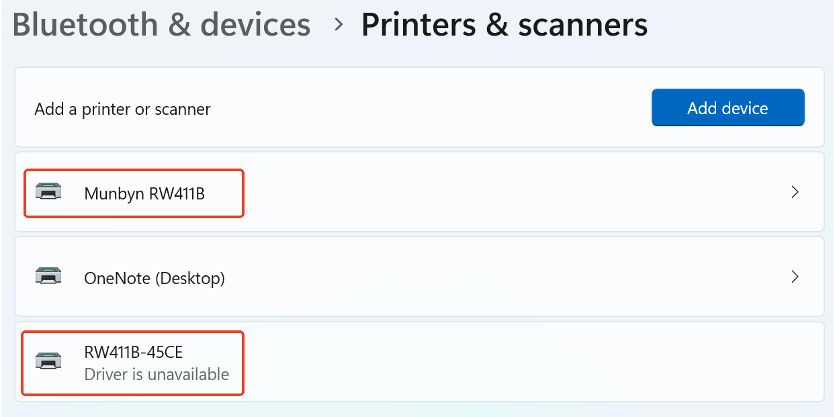835x417 pixels.
Task: Select the RW411B-45CE device name
Action: (134, 352)
